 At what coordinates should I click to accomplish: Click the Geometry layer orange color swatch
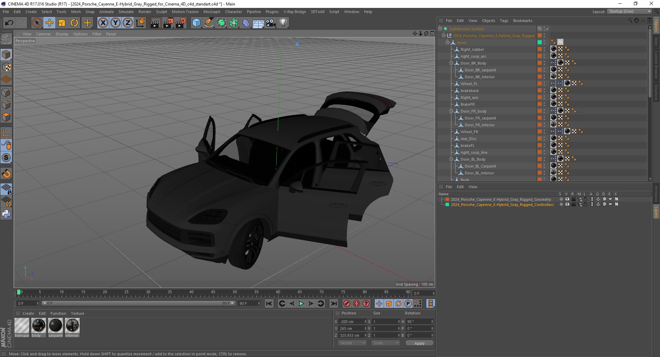447,199
